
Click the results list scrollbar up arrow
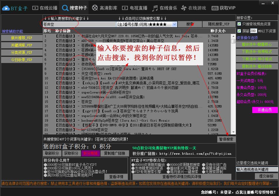click(233, 36)
